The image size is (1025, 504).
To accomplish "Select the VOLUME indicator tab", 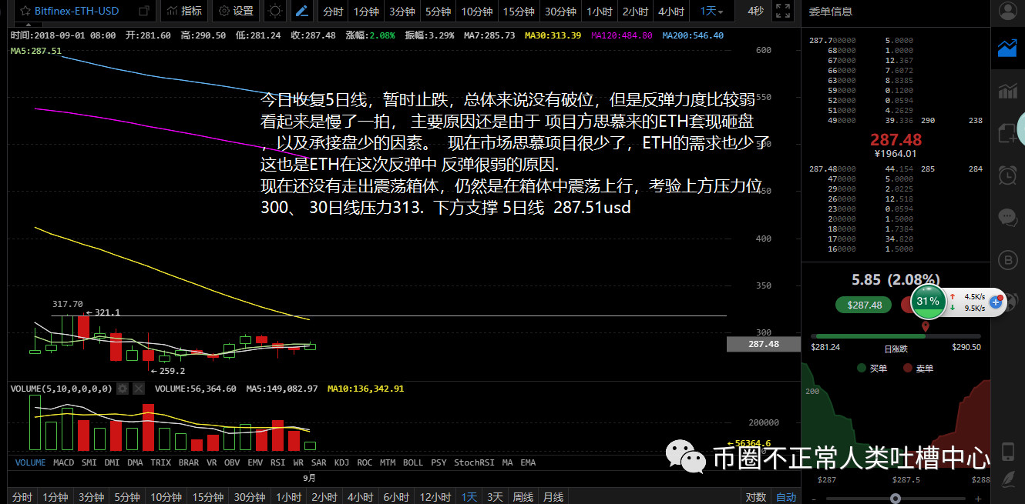I will coord(31,462).
